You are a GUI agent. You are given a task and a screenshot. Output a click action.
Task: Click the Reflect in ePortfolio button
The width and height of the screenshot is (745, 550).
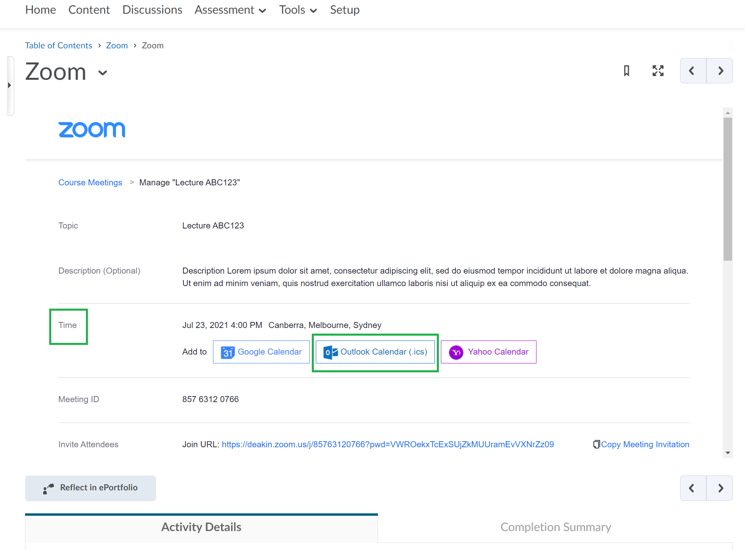(x=91, y=488)
